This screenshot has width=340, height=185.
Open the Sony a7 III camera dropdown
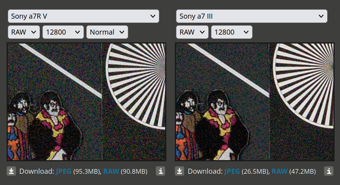tap(252, 16)
